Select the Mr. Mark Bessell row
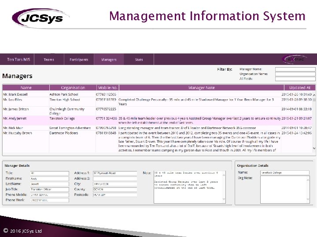This screenshot has width=317, height=237. [x=157, y=94]
